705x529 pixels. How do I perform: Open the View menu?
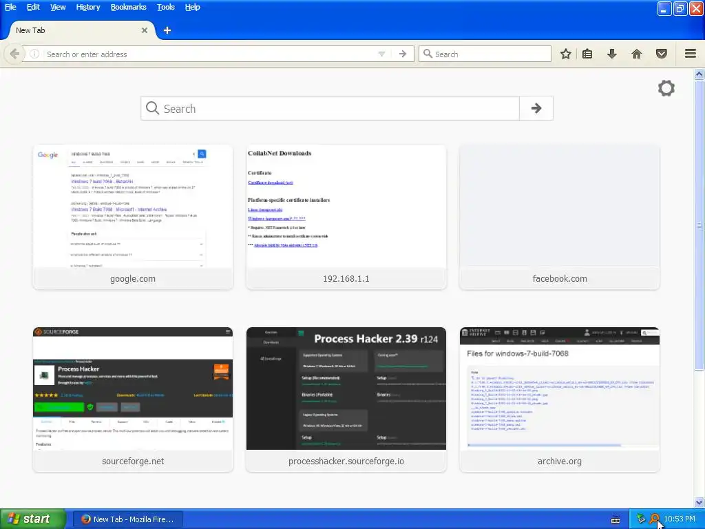[58, 7]
